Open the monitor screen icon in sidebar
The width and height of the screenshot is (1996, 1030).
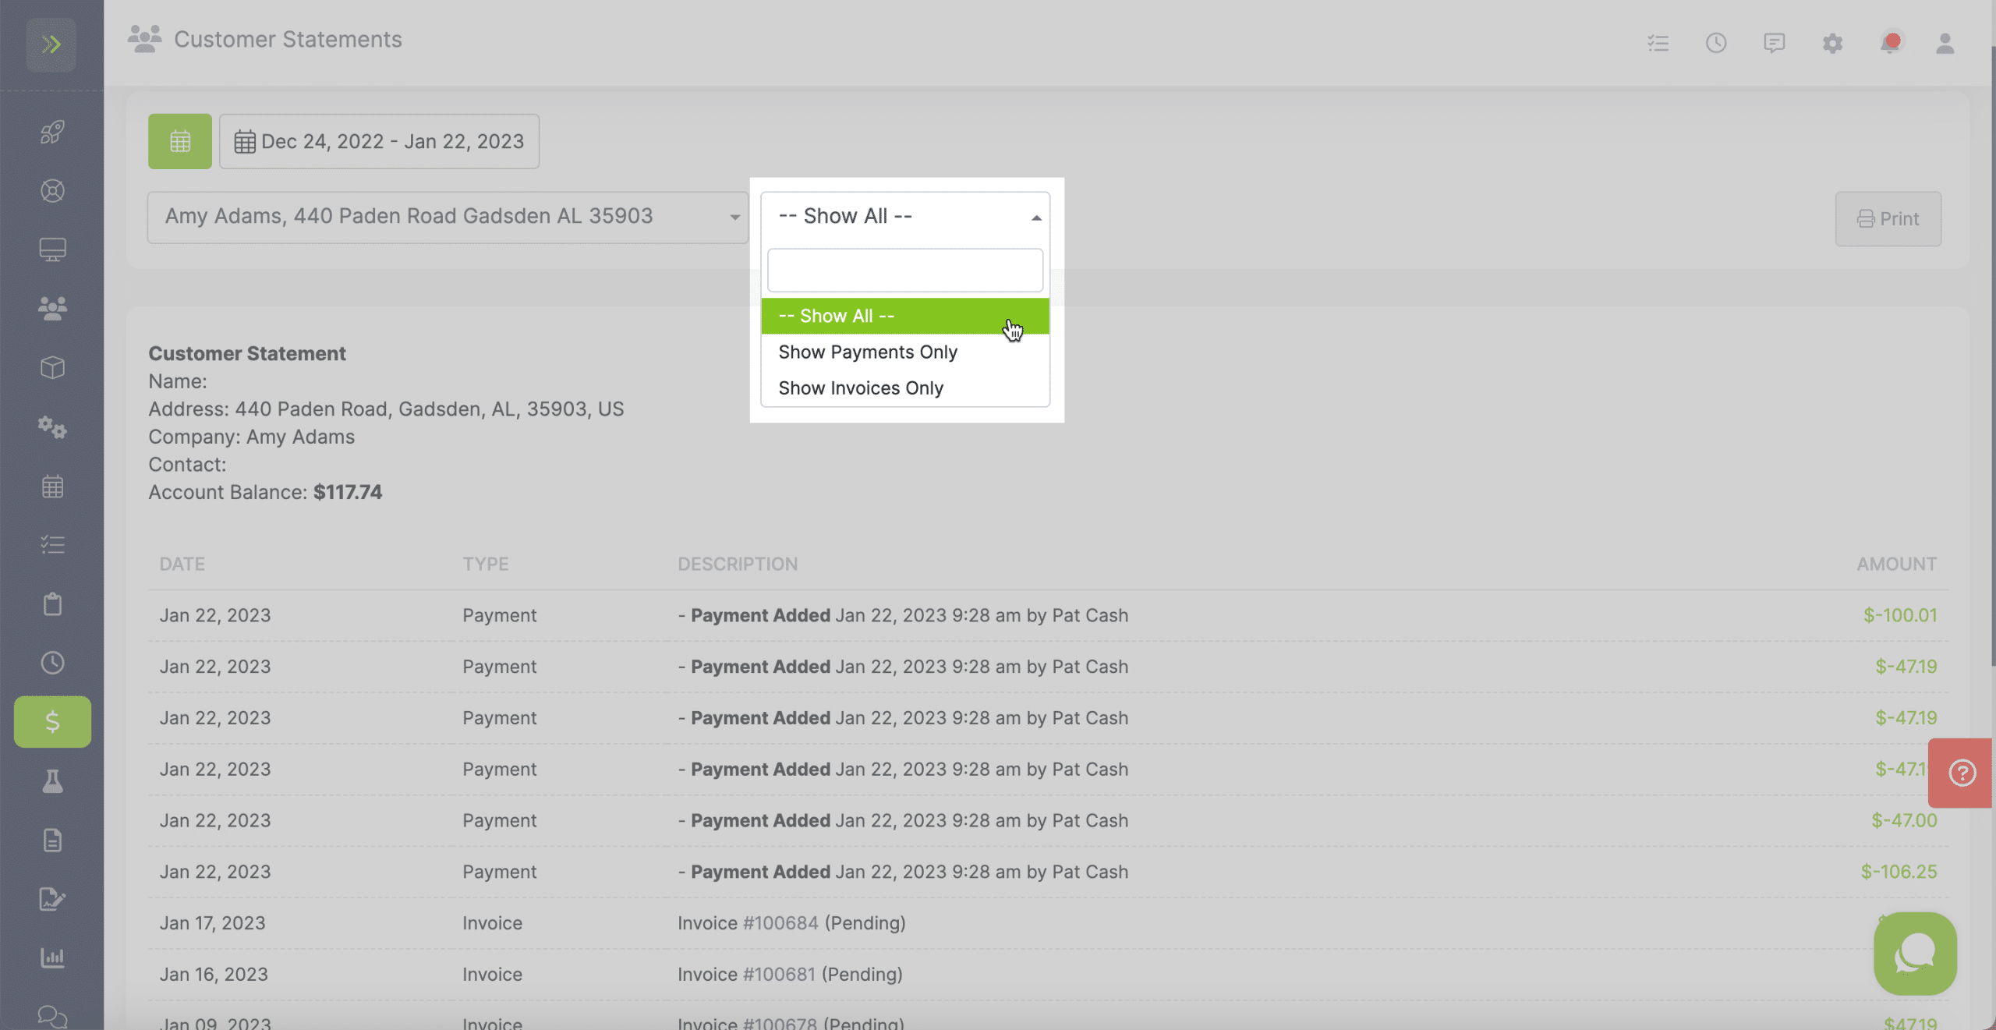point(52,250)
